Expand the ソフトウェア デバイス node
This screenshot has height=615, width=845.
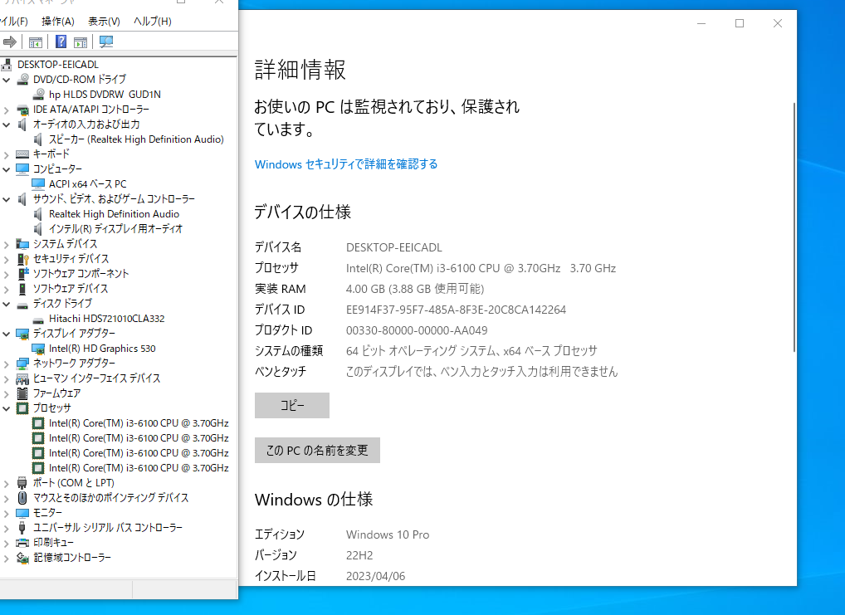point(7,290)
